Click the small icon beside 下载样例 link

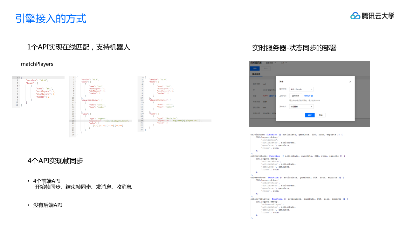tap(312, 96)
